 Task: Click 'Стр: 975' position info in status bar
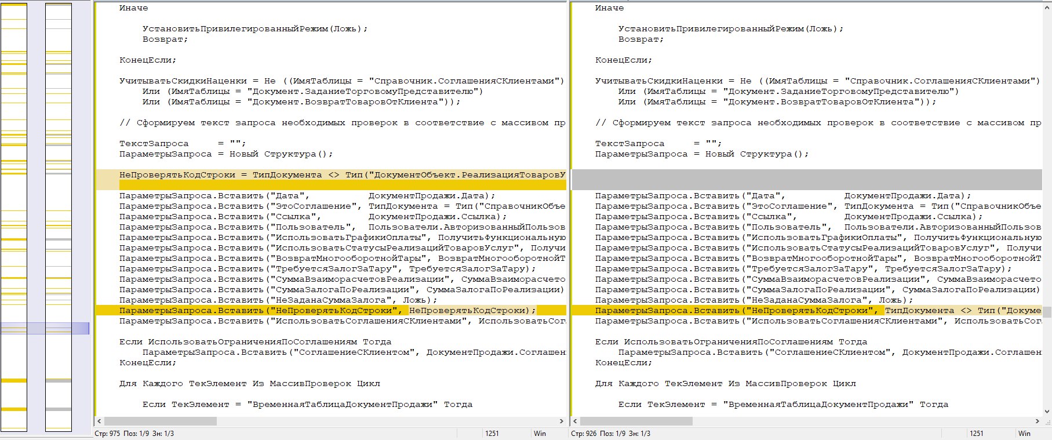click(x=134, y=434)
